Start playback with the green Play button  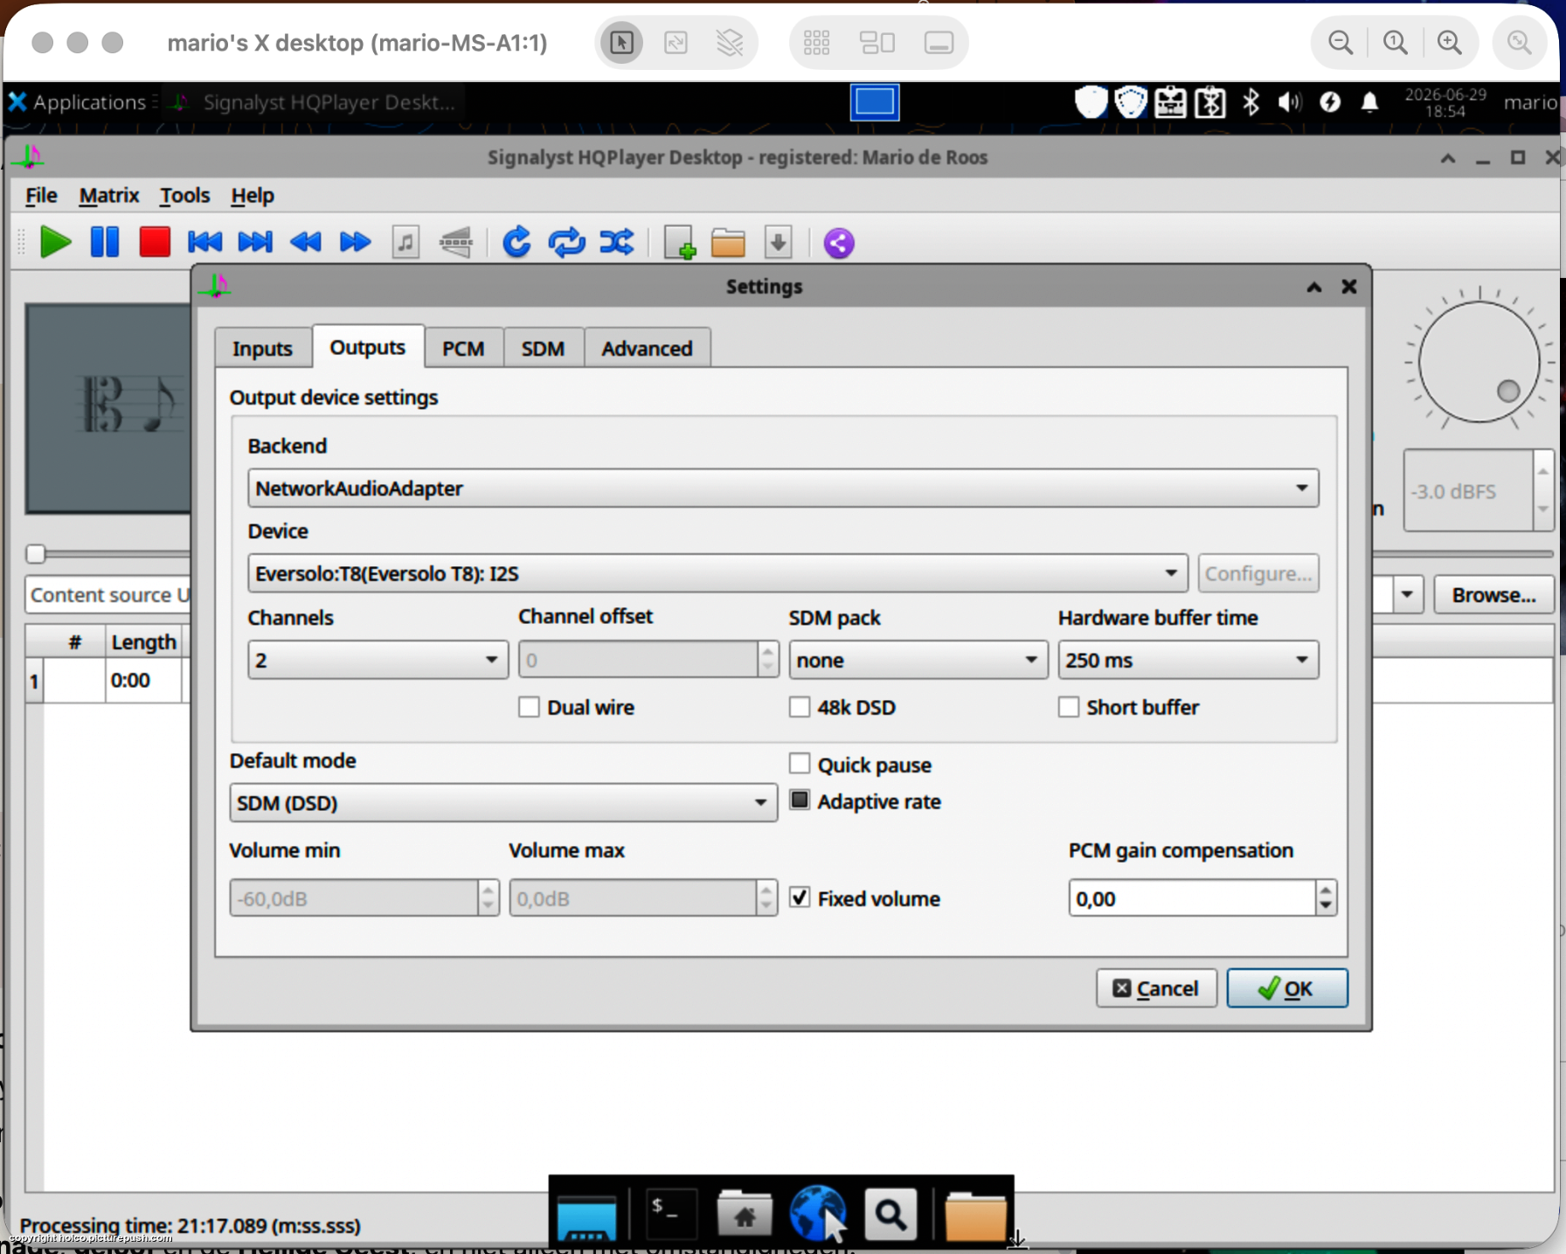pos(55,242)
